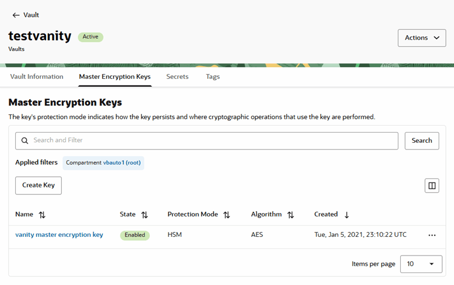Sort by Created column arrow

tap(347, 215)
